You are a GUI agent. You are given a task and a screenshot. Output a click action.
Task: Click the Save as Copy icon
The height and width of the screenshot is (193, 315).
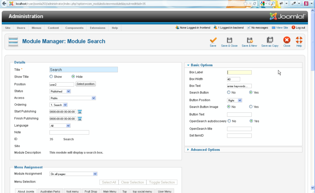pyautogui.click(x=270, y=40)
